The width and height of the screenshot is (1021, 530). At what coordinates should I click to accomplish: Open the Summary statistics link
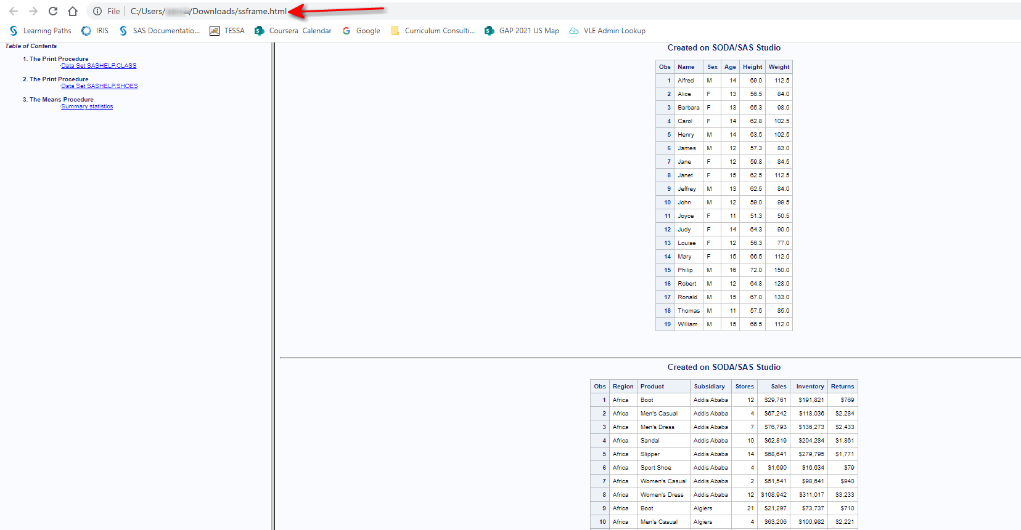click(87, 106)
